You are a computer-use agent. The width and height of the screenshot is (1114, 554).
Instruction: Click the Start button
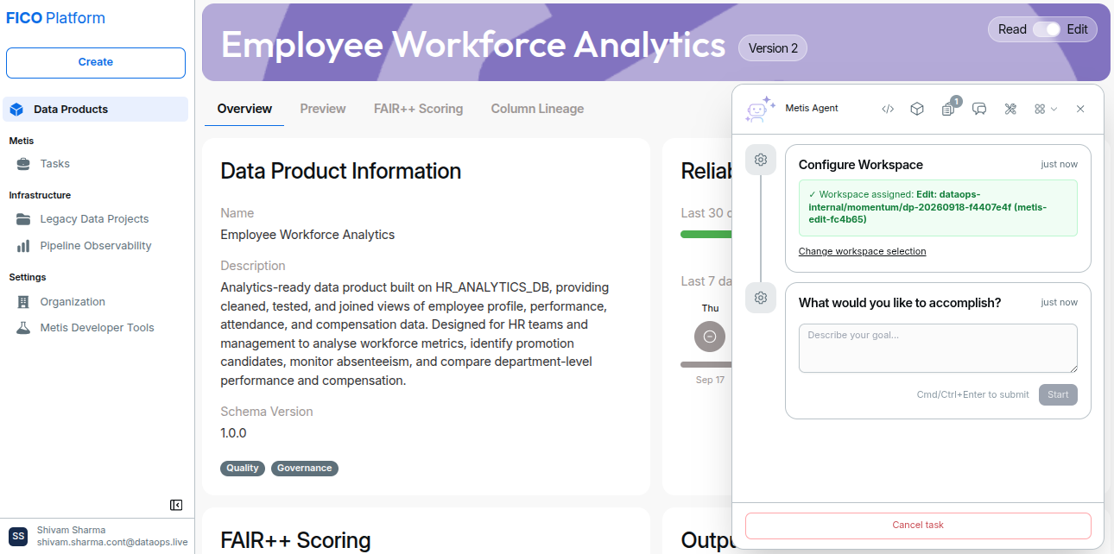pyautogui.click(x=1058, y=394)
